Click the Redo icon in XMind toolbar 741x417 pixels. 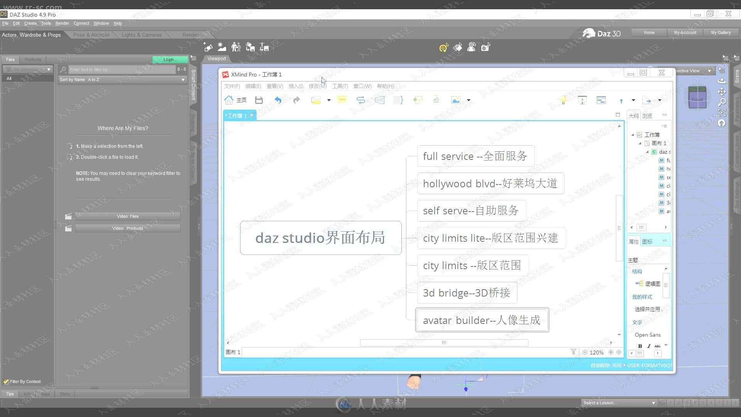(297, 100)
